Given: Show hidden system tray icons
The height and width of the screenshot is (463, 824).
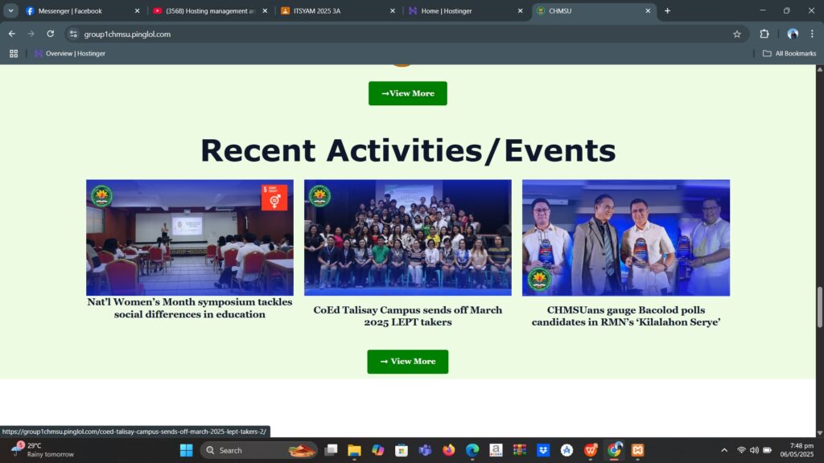Looking at the screenshot, I should point(723,450).
